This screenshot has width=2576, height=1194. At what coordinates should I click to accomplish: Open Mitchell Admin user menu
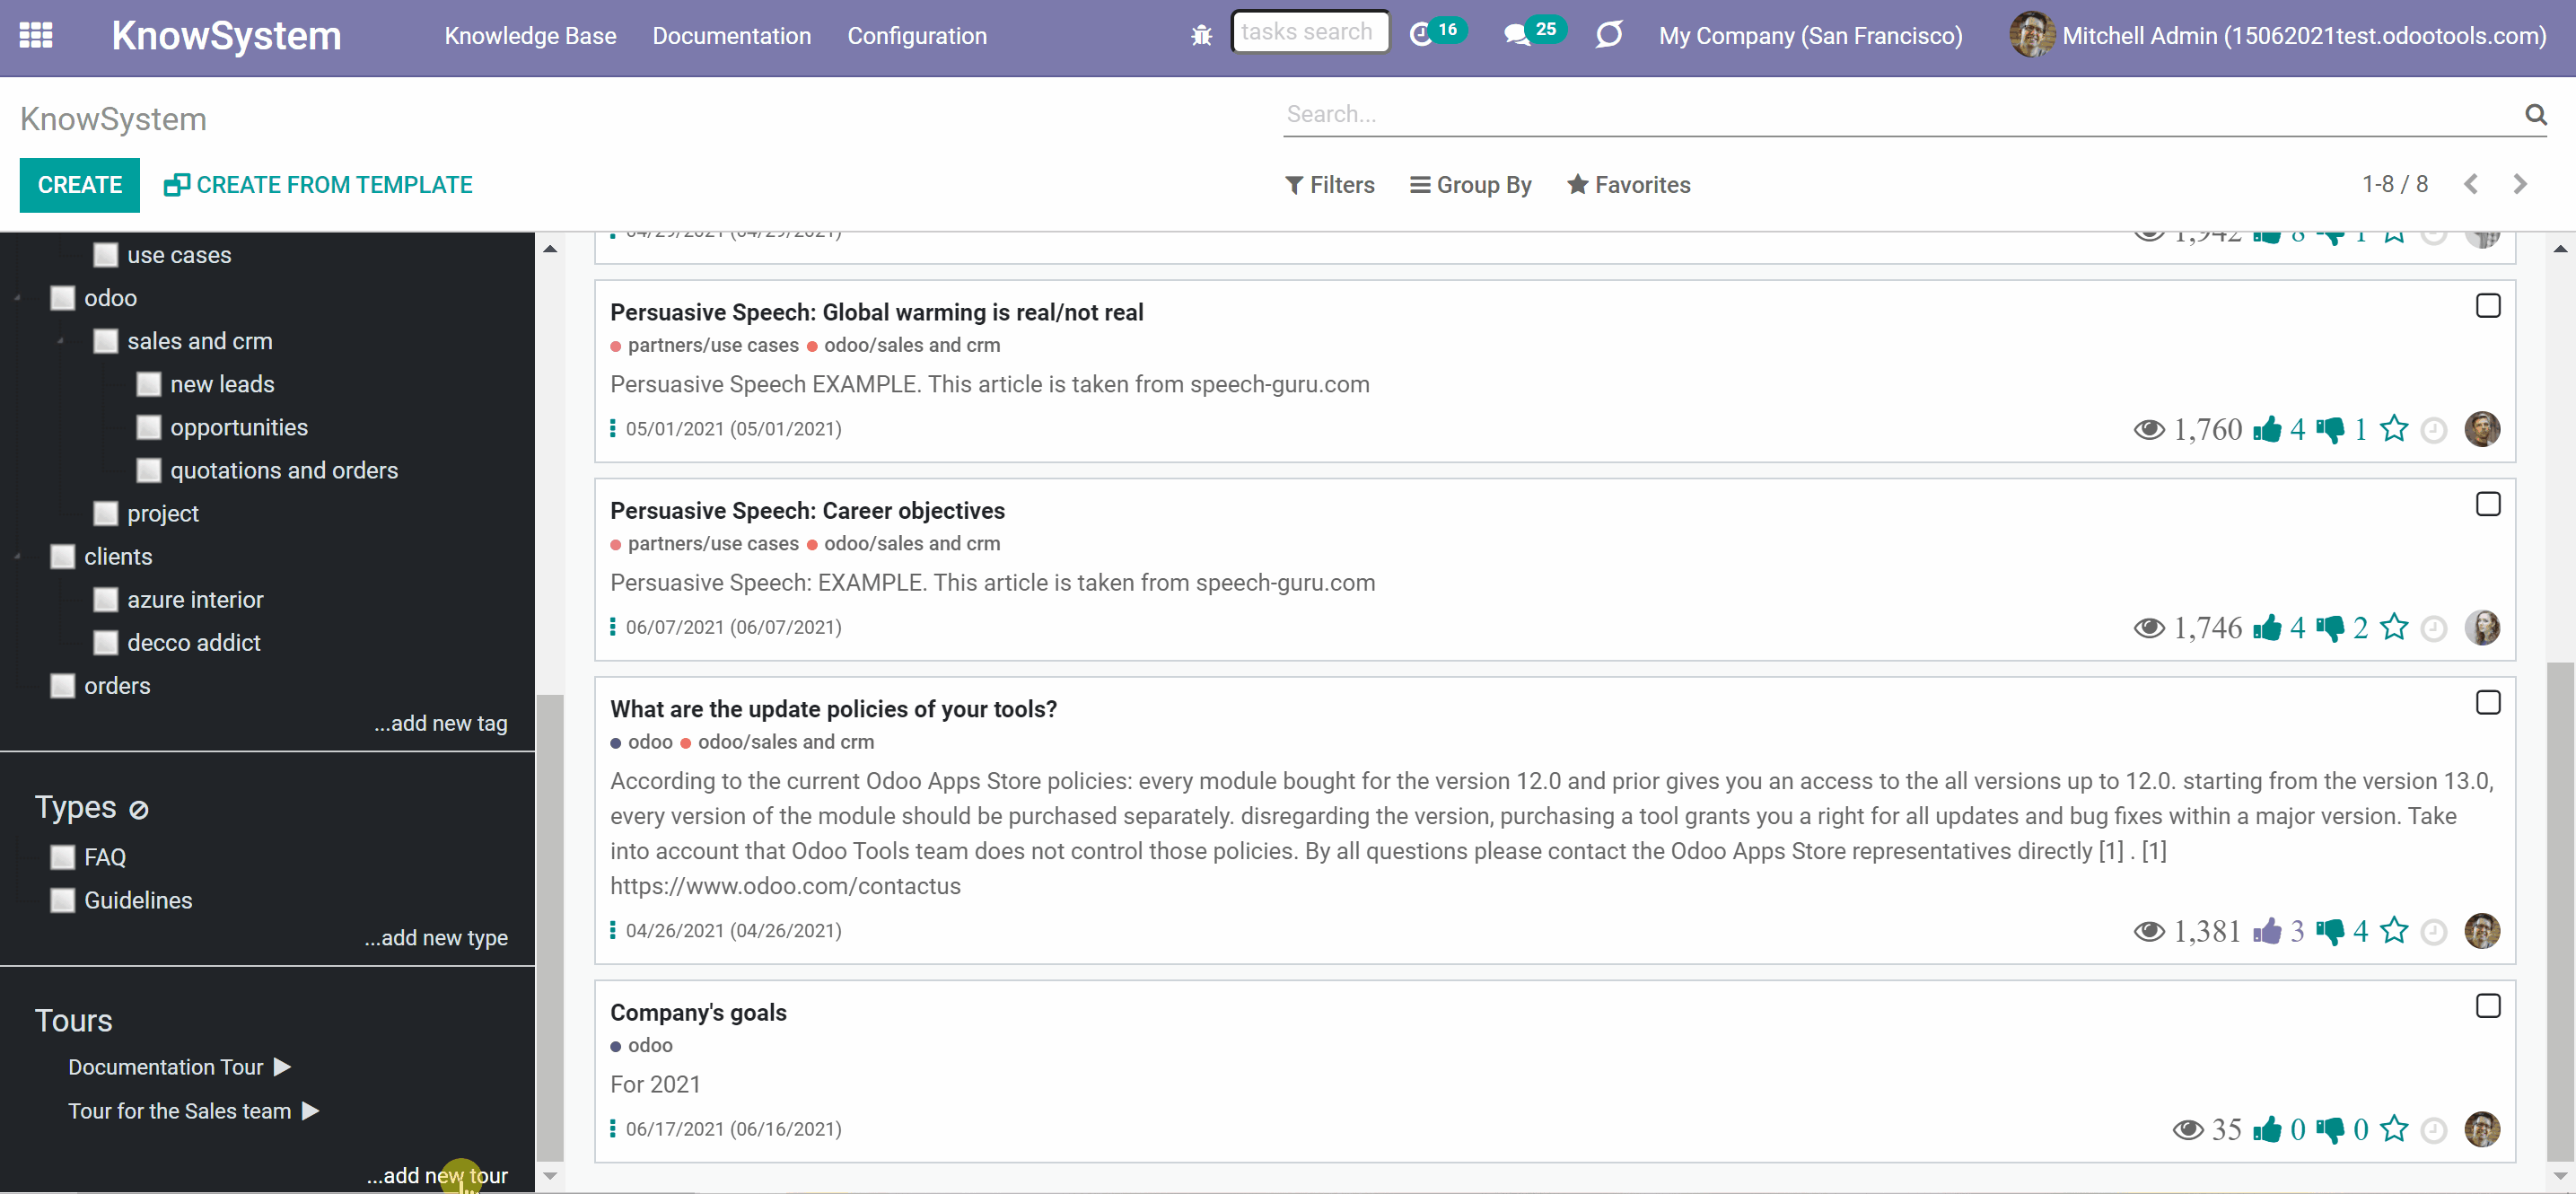pos(2277,36)
